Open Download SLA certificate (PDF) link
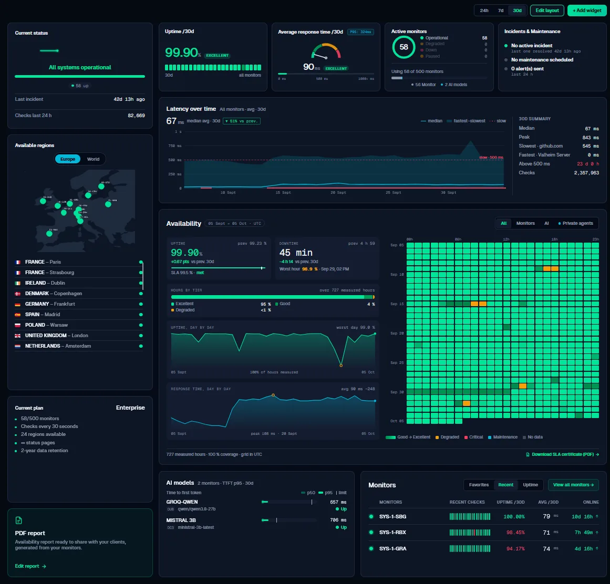Viewport: 610px width, 584px height. pyautogui.click(x=563, y=454)
